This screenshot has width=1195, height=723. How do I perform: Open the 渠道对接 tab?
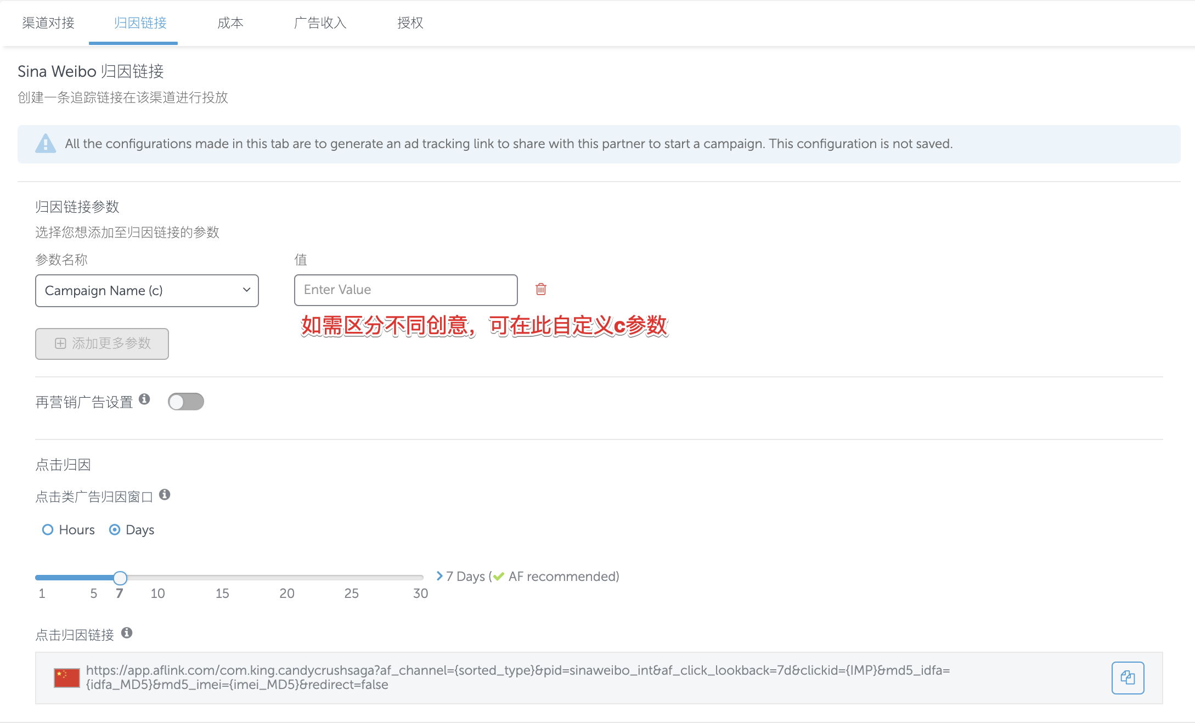(48, 22)
